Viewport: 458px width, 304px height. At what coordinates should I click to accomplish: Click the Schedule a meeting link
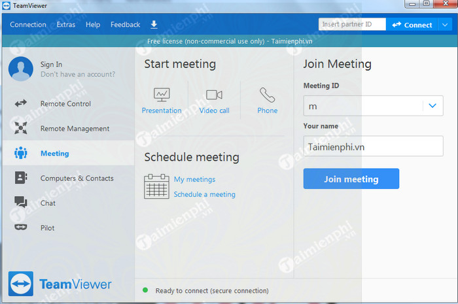204,194
